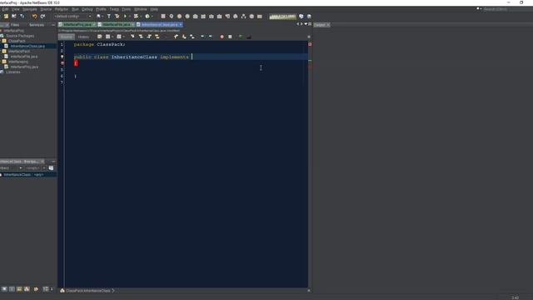The image size is (533, 300).
Task: Click ClassPack.InheritanceClass breadcrumb
Action: click(88, 291)
